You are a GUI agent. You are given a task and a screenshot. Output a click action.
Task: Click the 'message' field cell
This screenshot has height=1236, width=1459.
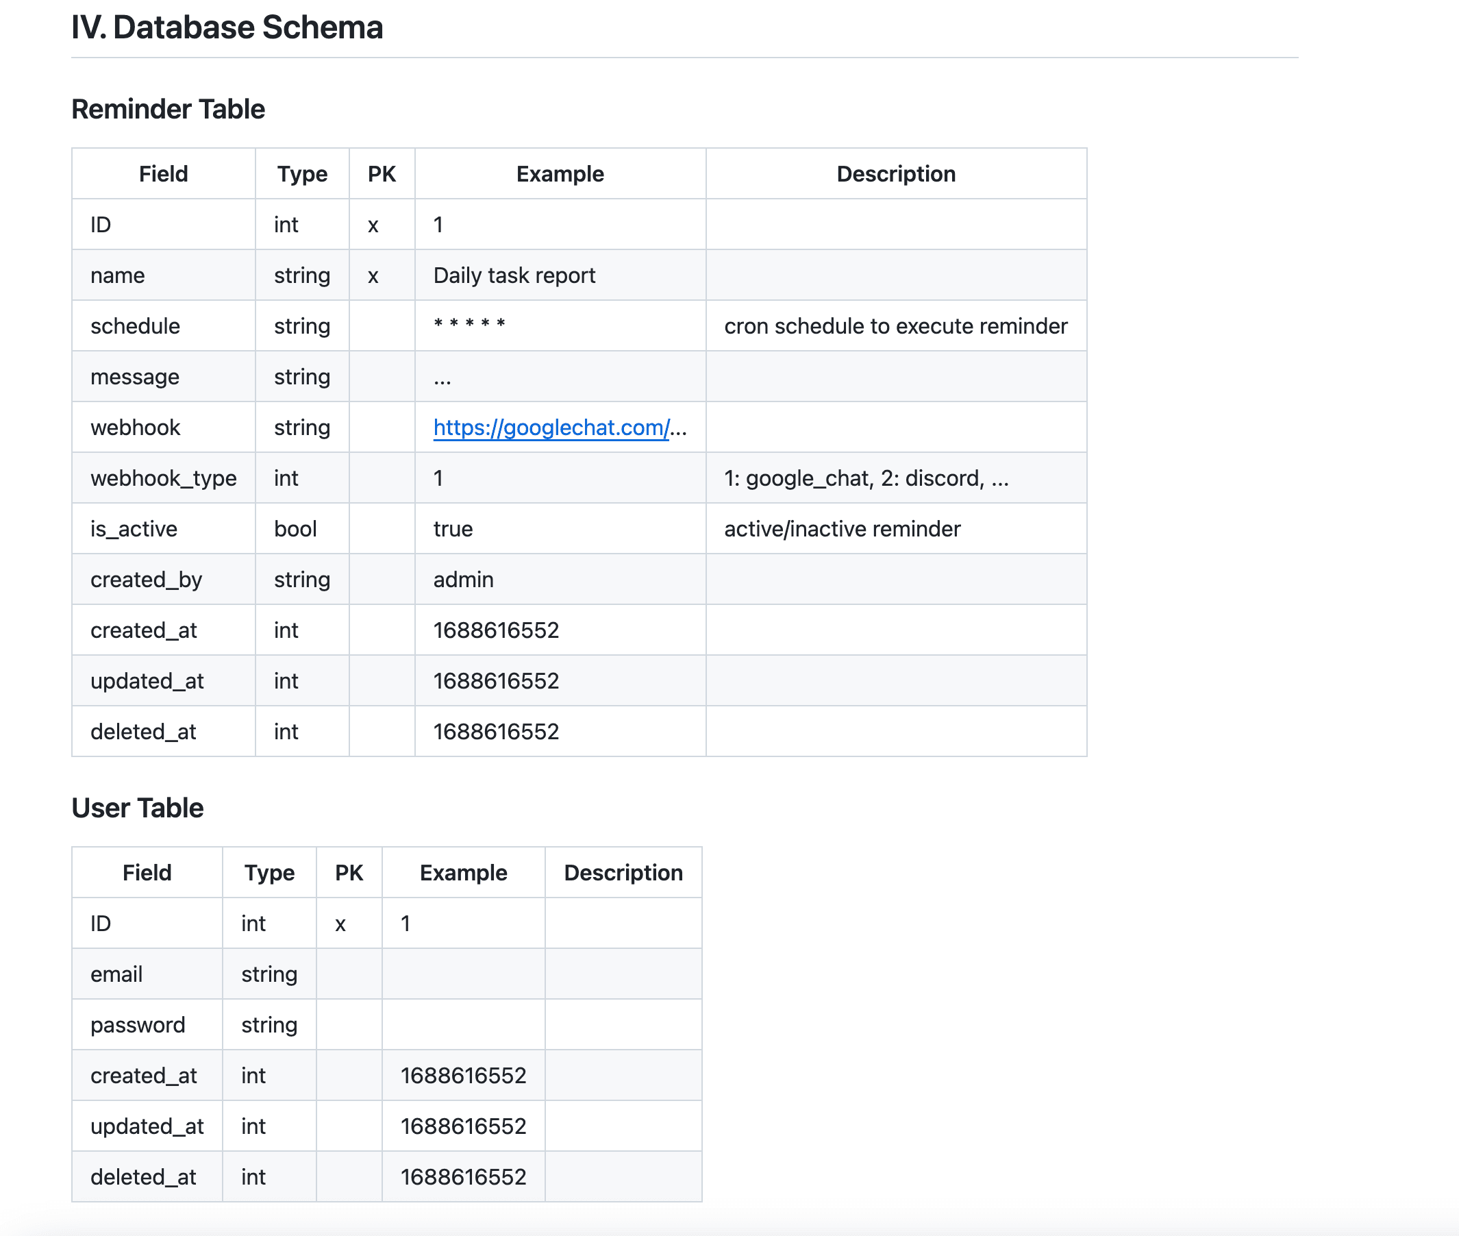(164, 377)
